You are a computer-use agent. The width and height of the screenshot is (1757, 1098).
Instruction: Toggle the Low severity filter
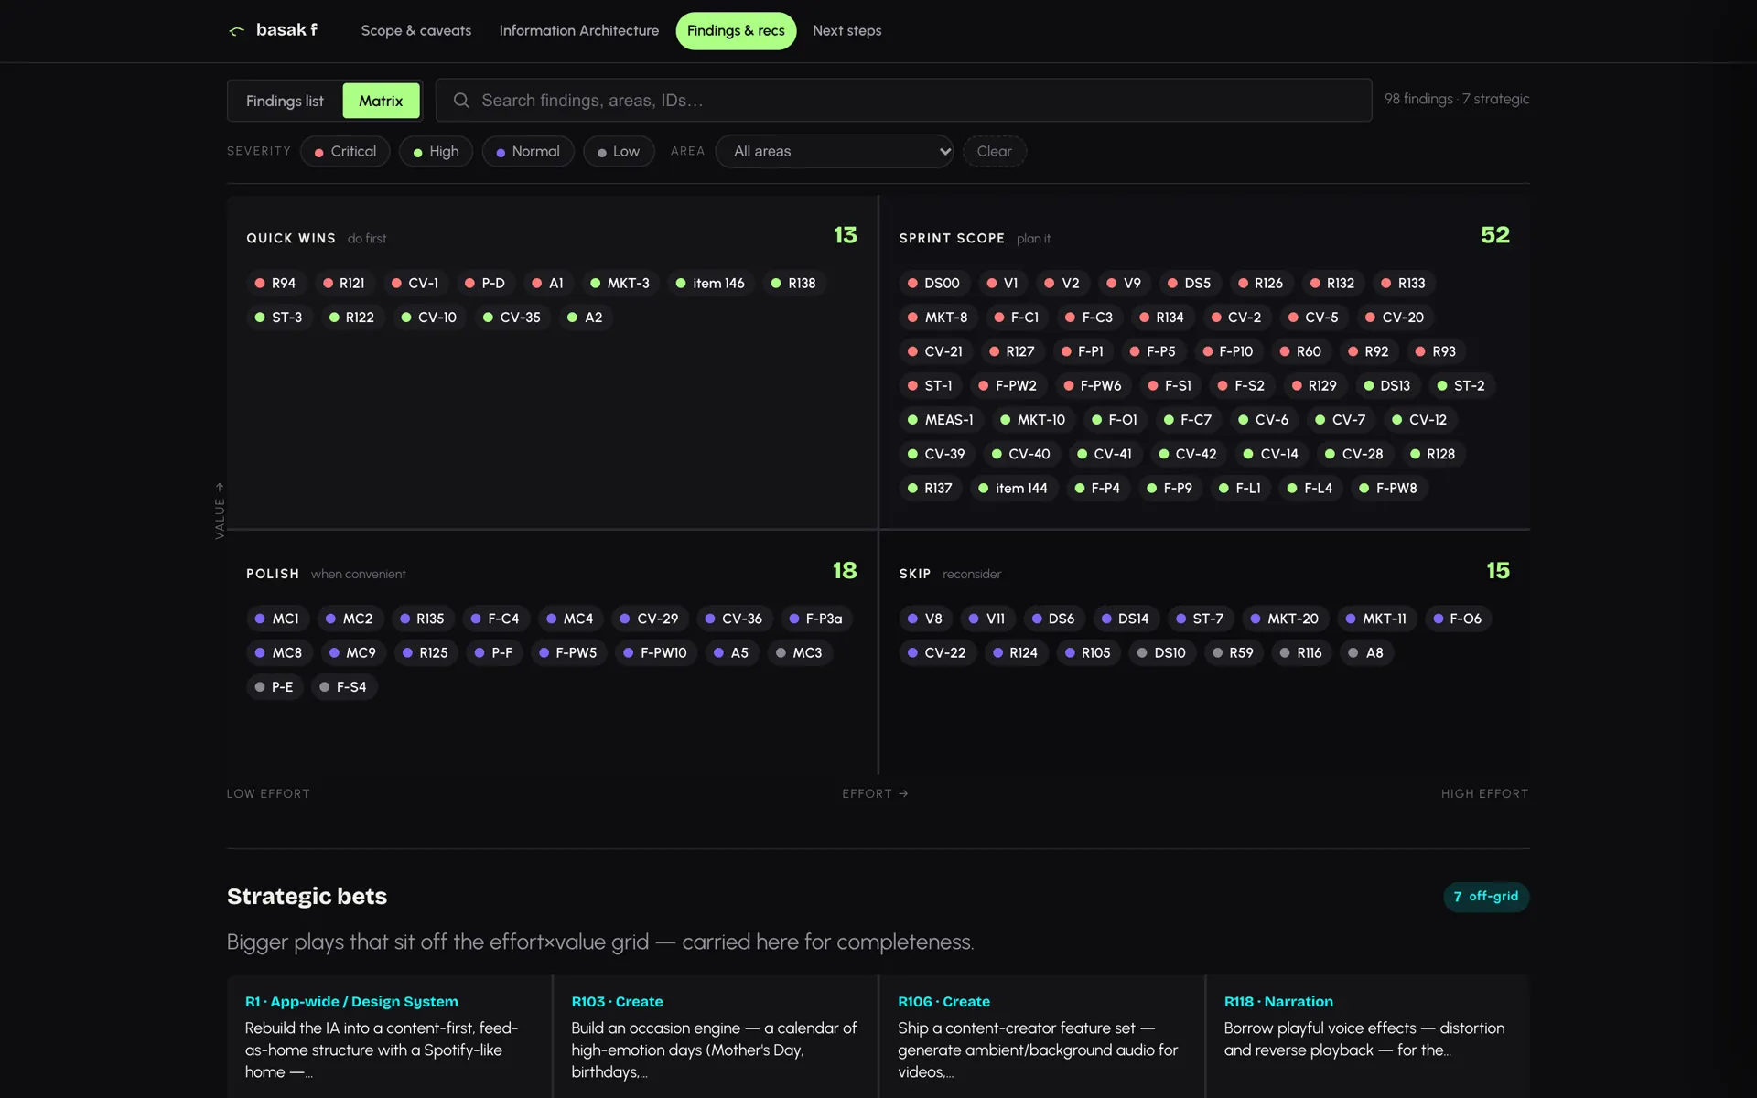(x=619, y=151)
